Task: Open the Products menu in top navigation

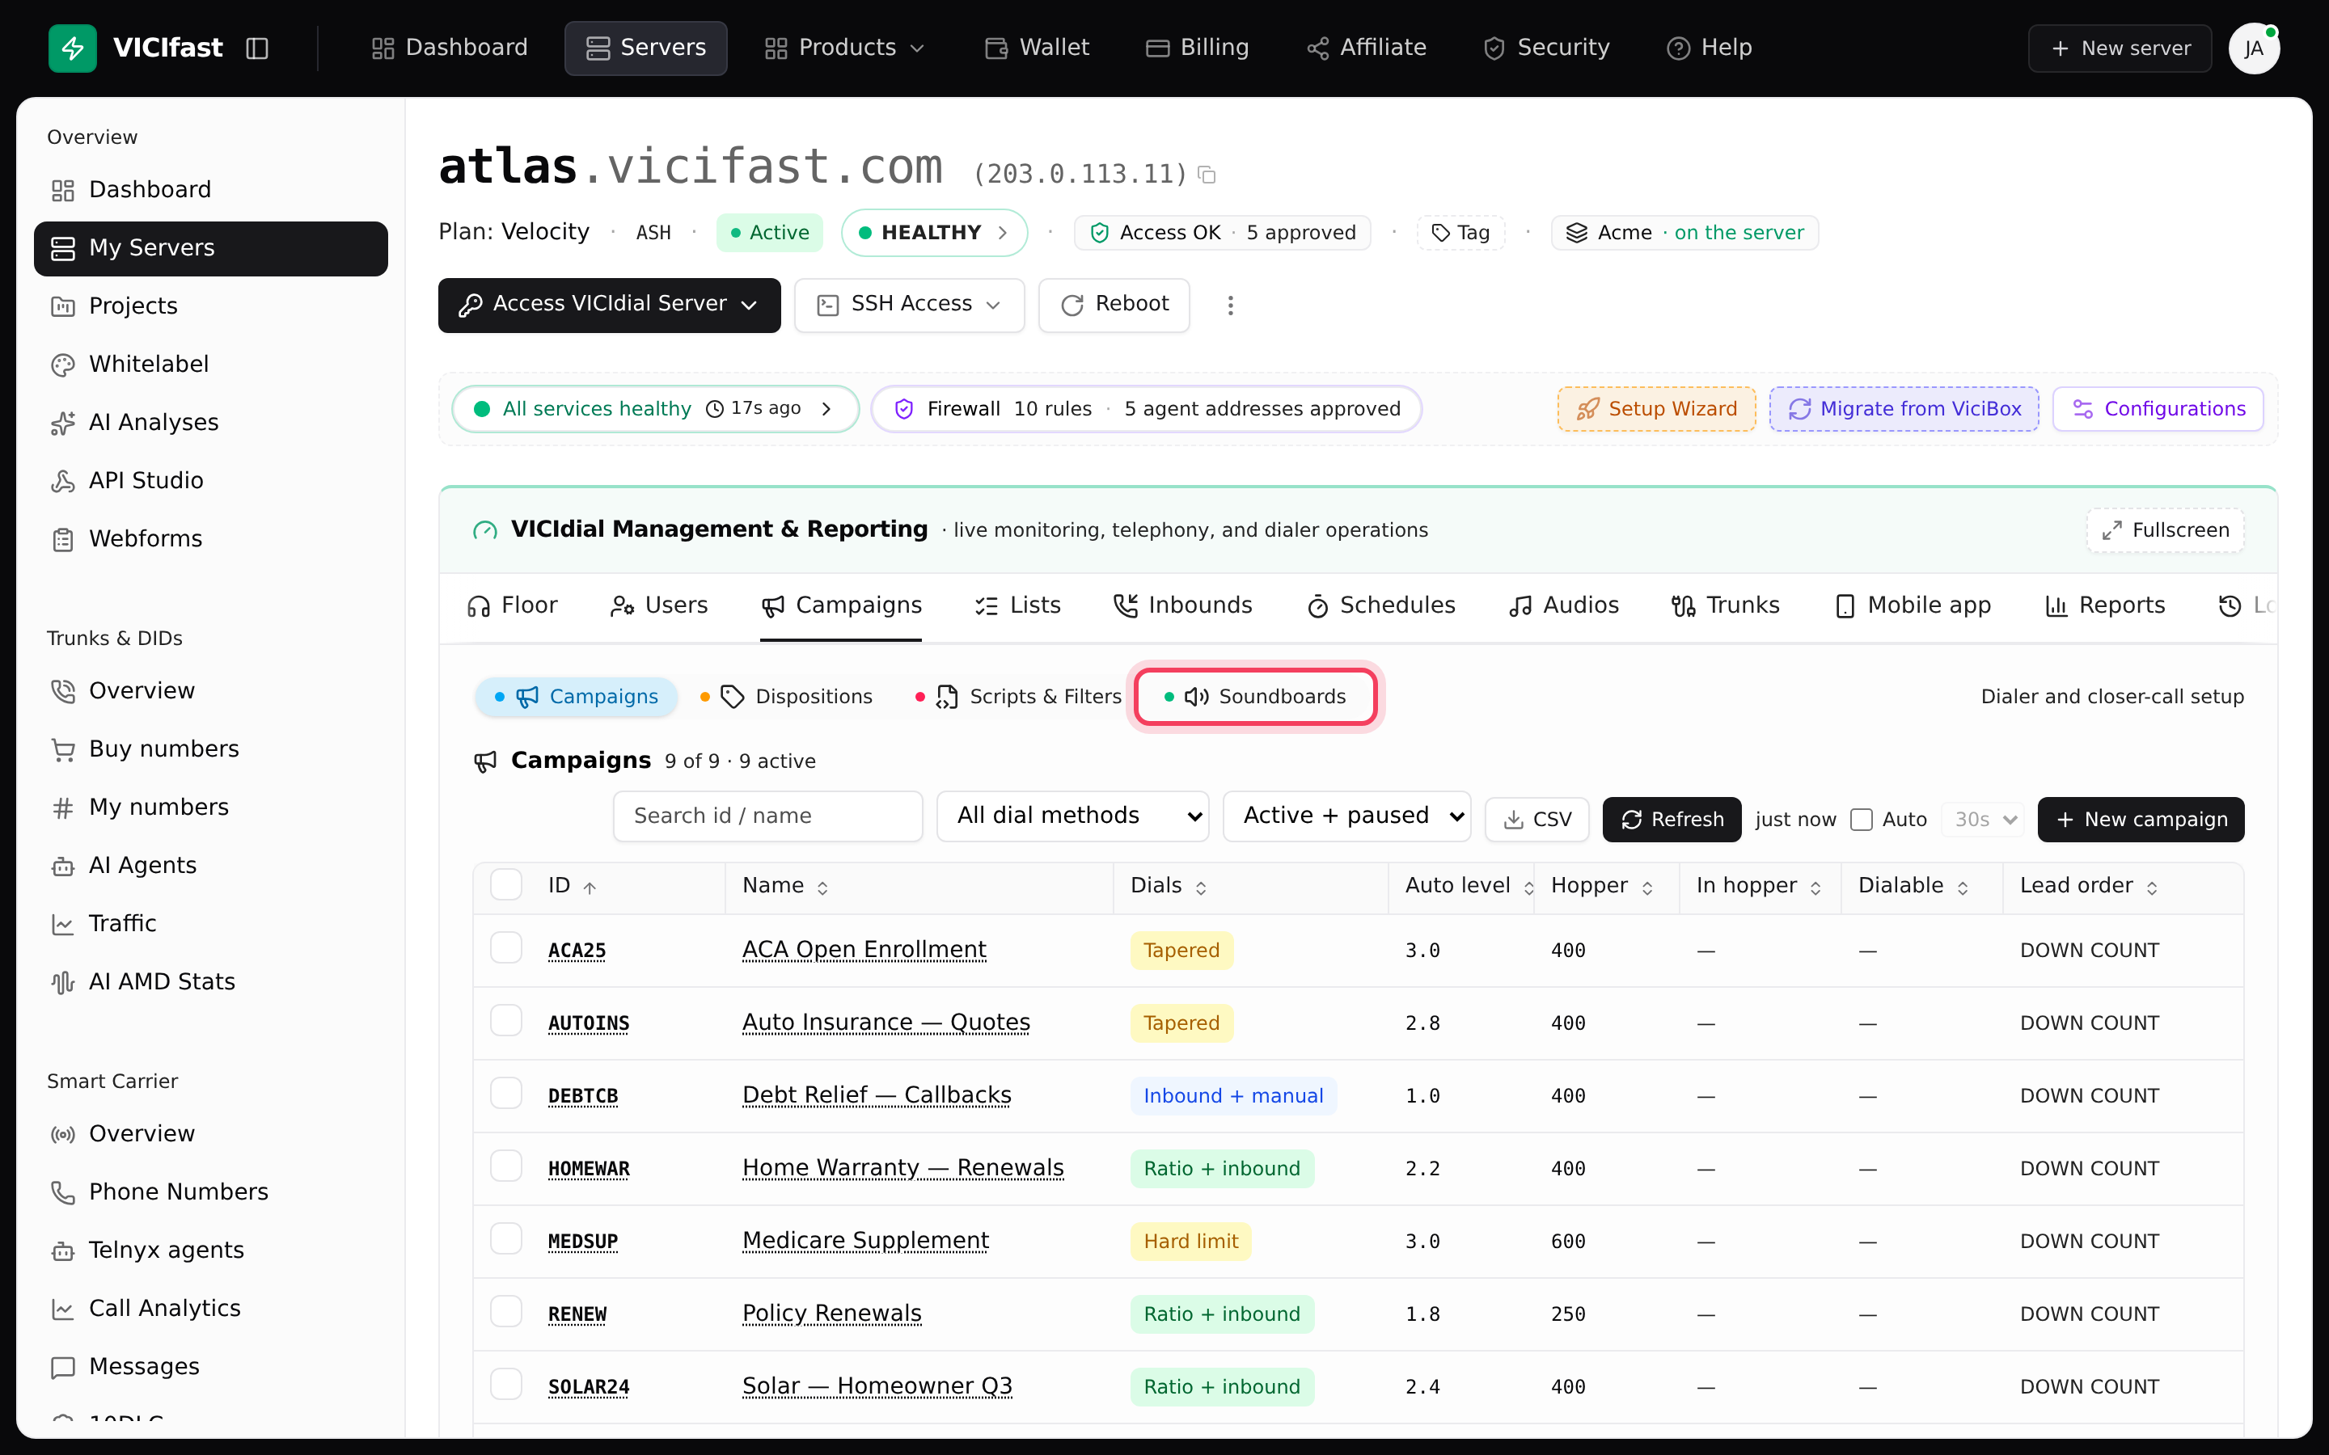Action: [x=844, y=48]
